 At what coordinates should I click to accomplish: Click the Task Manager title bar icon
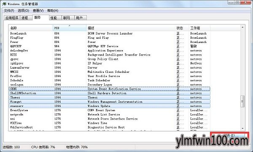tap(4, 4)
